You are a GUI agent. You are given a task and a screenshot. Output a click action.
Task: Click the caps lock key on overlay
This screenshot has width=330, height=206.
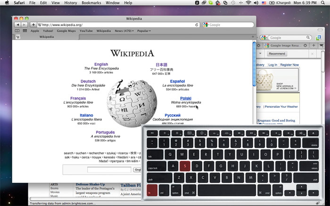(157, 166)
